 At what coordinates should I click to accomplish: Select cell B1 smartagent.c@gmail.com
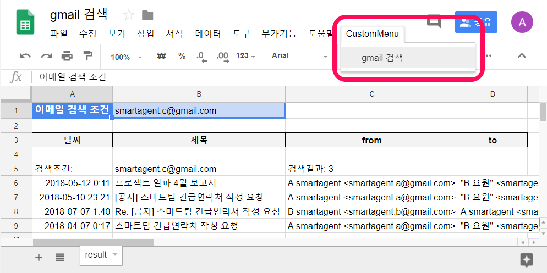pos(199,110)
